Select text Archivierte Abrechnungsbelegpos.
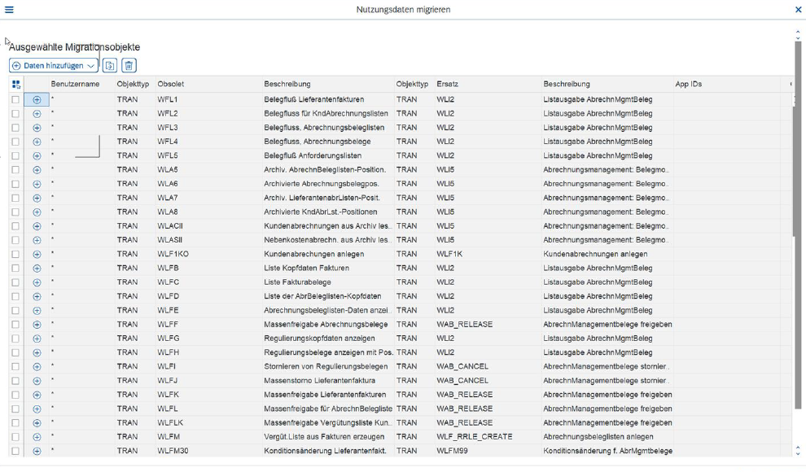 (322, 184)
